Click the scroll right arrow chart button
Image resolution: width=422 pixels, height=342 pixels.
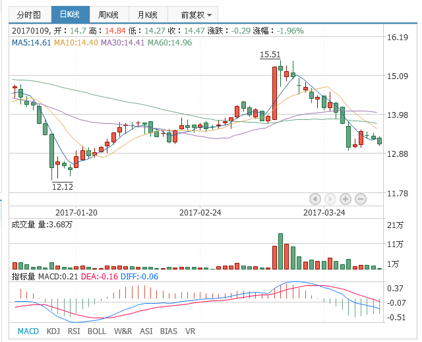(330, 198)
